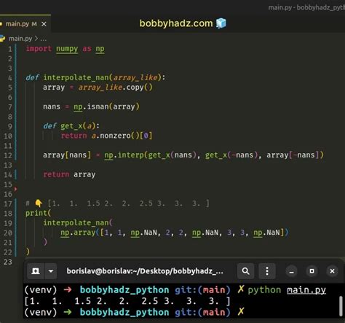The image size is (345, 323).
Task: Click main.py link in the terminal command
Action: point(306,290)
